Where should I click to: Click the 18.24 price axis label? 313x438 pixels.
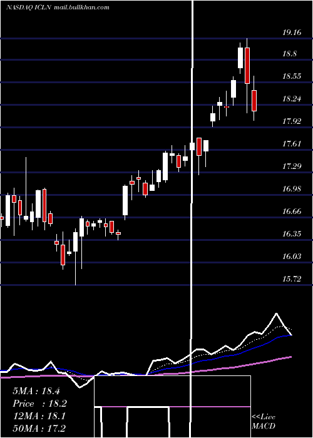point(292,99)
